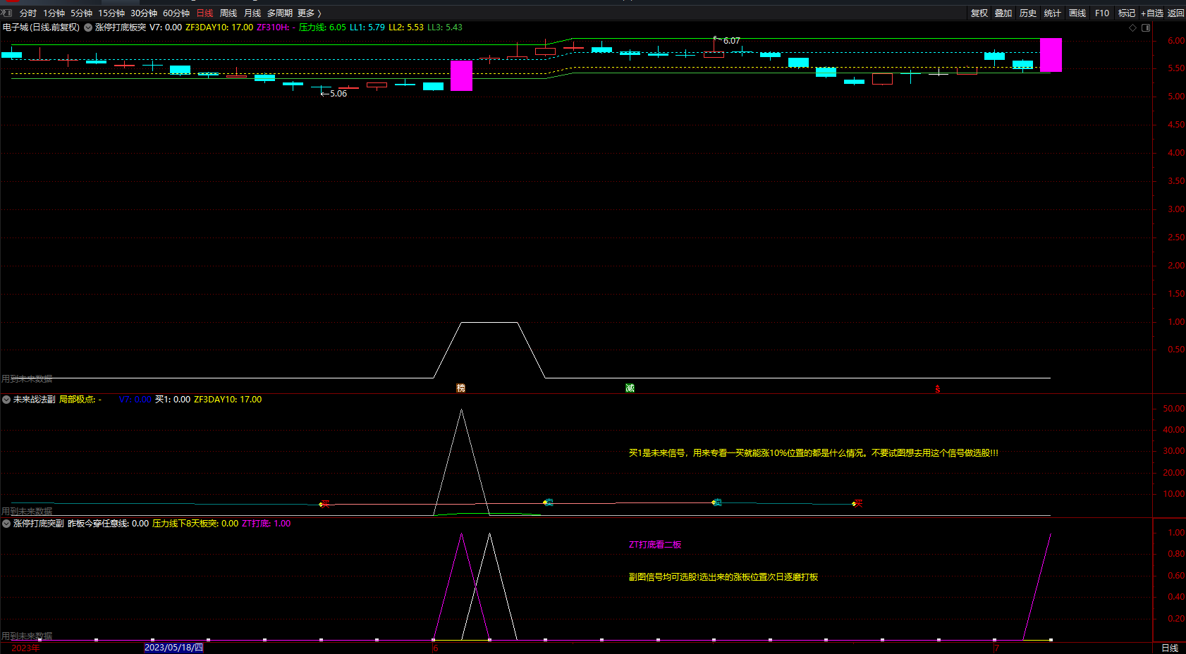Image resolution: width=1186 pixels, height=654 pixels.
Task: Click the 6.00 price axis label
Action: coord(1176,41)
